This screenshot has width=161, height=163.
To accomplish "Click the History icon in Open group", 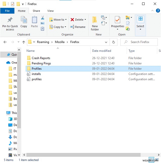I will coord(128,29).
